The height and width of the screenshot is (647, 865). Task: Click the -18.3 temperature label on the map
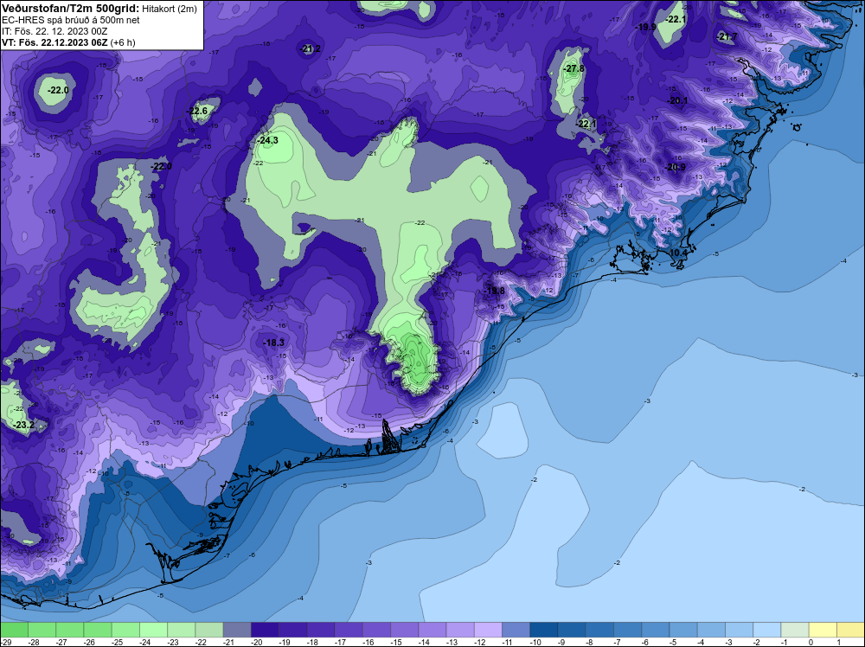coord(273,343)
